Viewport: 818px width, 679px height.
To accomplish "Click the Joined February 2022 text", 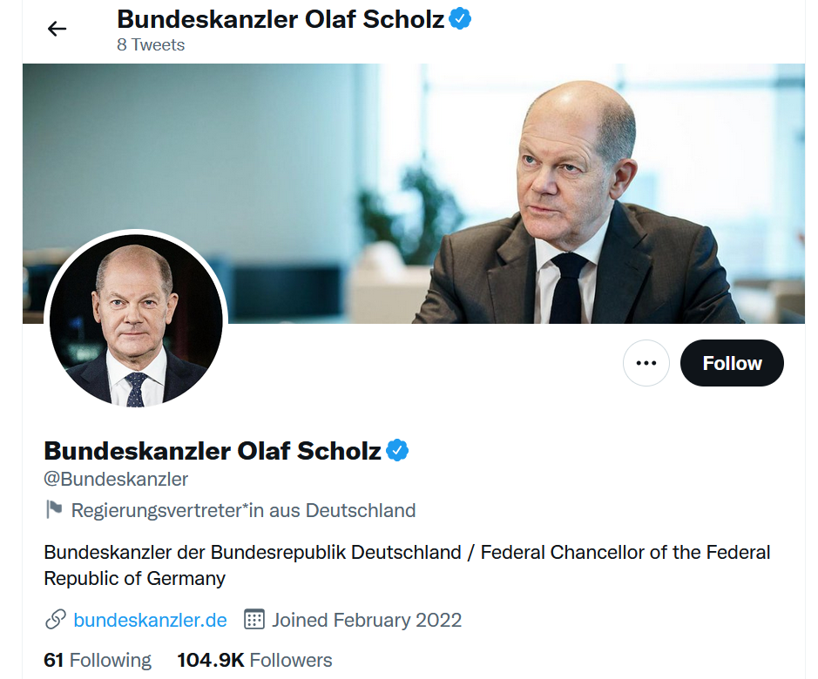I will pyautogui.click(x=367, y=620).
